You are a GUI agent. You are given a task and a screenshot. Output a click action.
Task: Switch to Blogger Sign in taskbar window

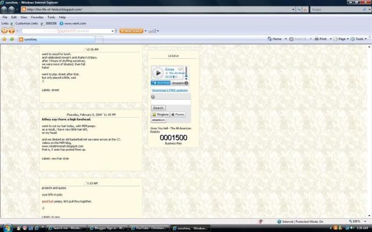(107, 228)
